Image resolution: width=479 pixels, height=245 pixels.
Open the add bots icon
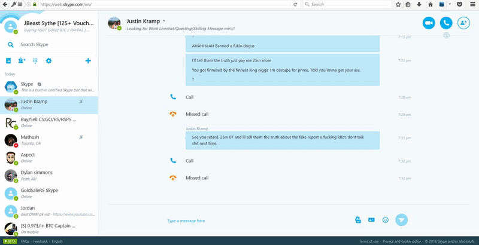[22, 60]
